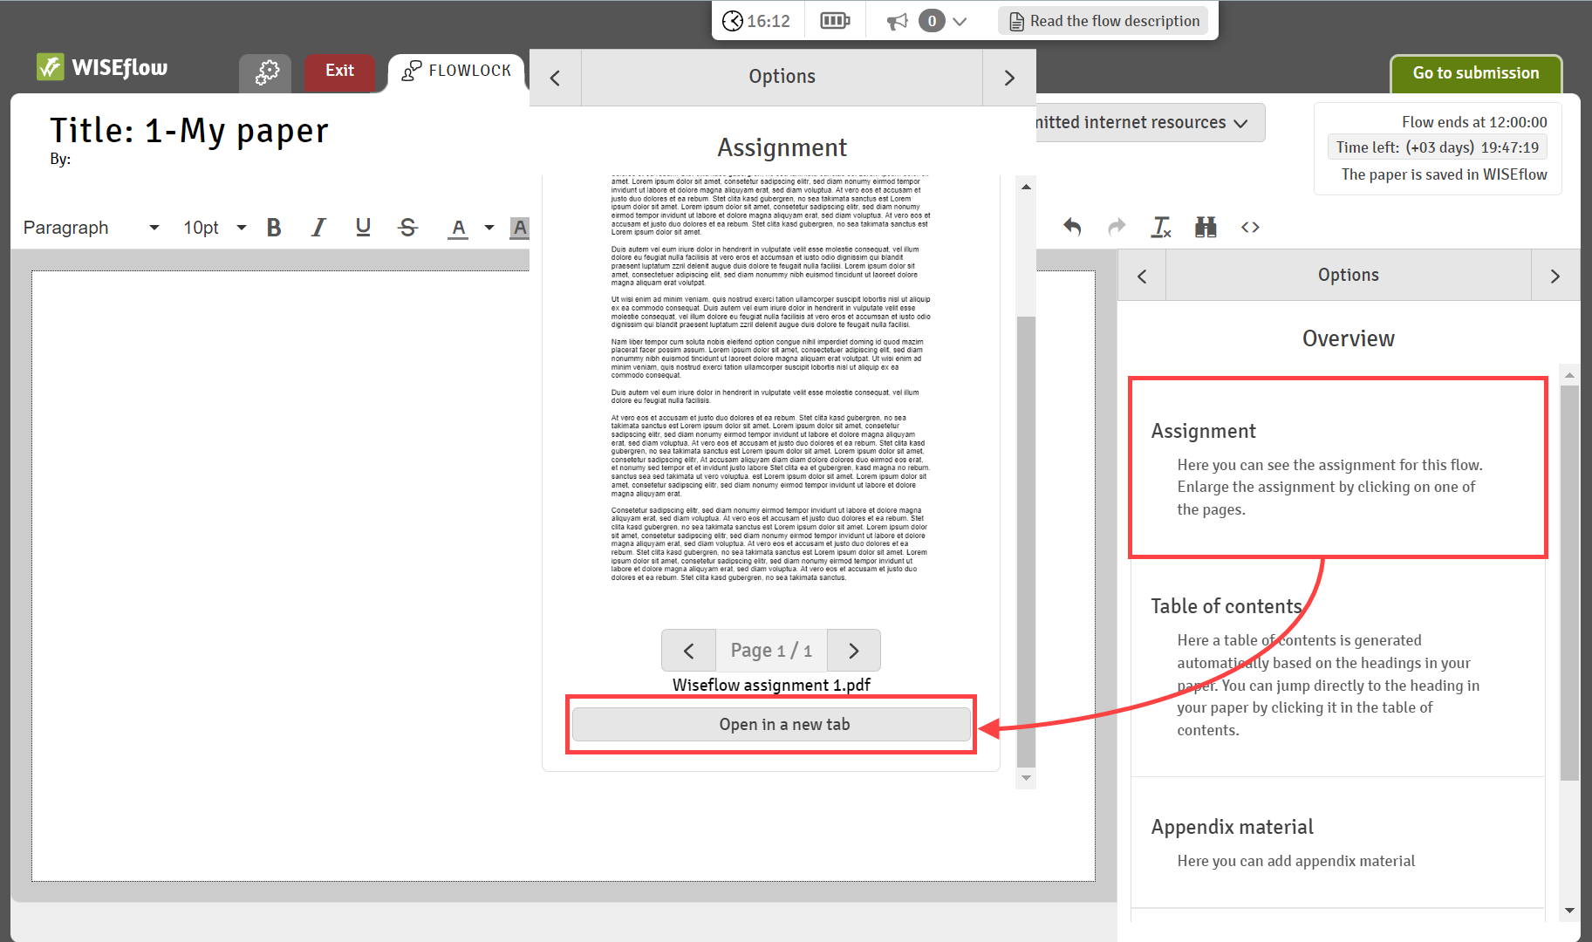Click previous page arrow of assignment PDF
The height and width of the screenshot is (942, 1592).
coord(688,651)
